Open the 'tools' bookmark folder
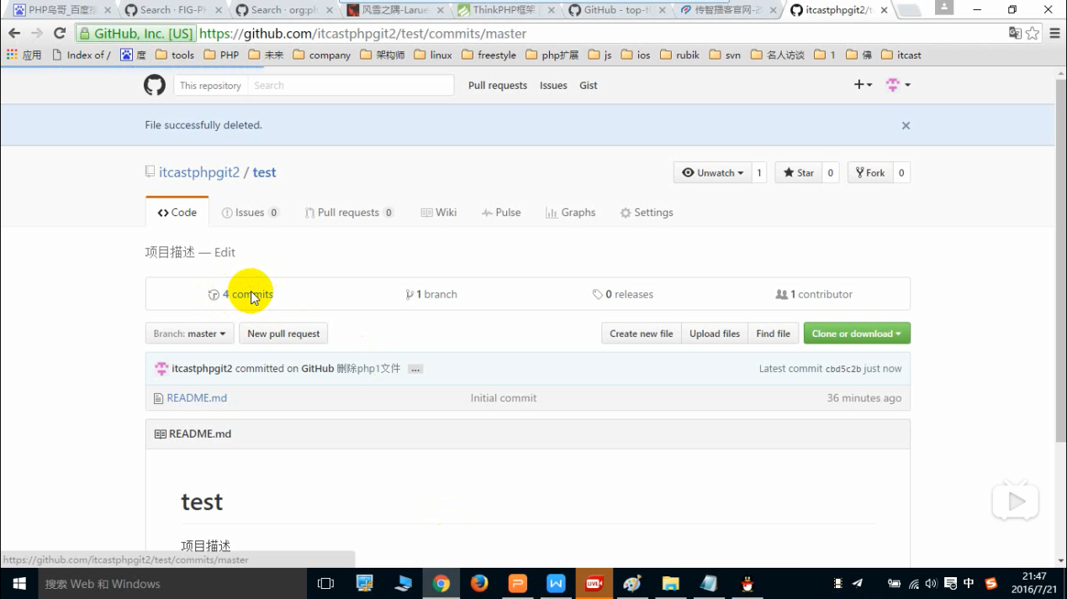 (x=174, y=55)
